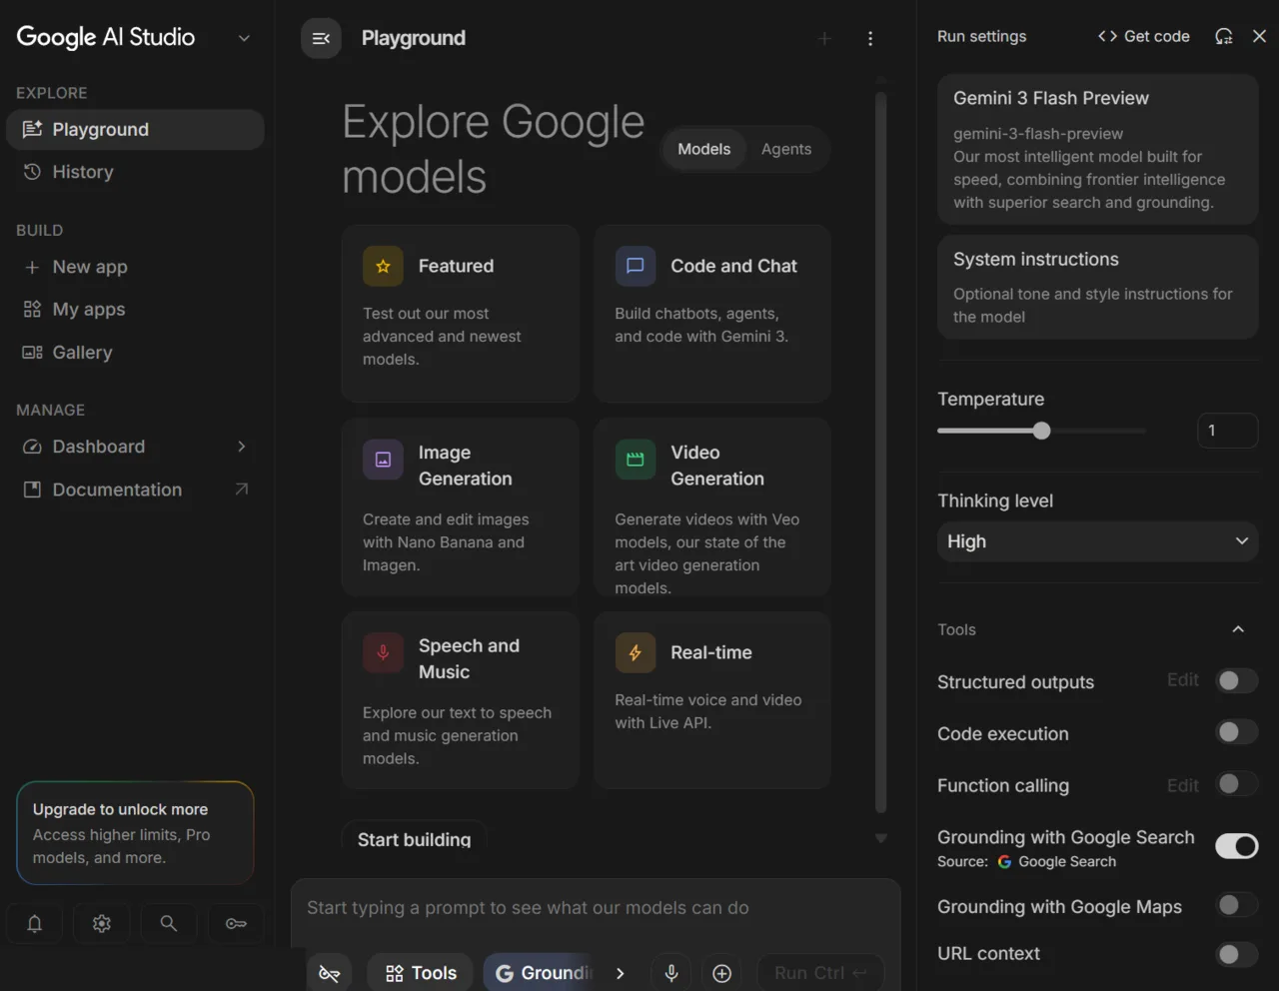Click the scroll-down arrow under the scrollbar

881,838
